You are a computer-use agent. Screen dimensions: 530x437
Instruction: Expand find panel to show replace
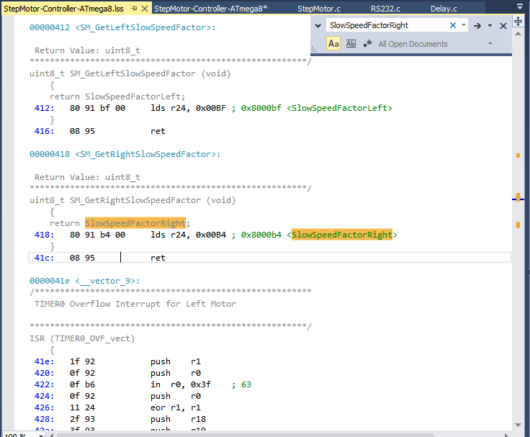tap(318, 25)
